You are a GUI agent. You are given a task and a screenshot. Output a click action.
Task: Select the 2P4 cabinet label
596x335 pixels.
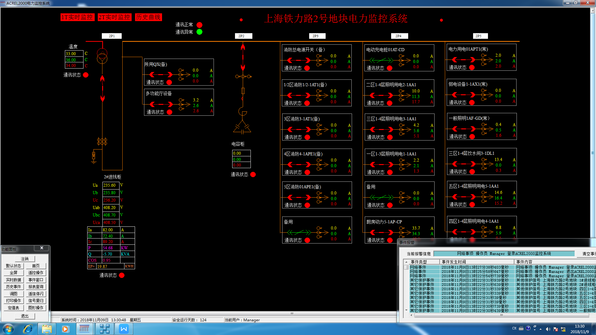click(x=400, y=36)
